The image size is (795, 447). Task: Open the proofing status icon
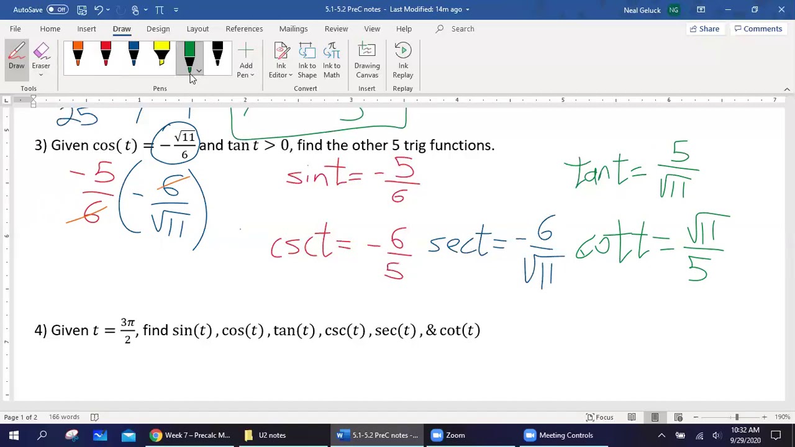pos(94,417)
